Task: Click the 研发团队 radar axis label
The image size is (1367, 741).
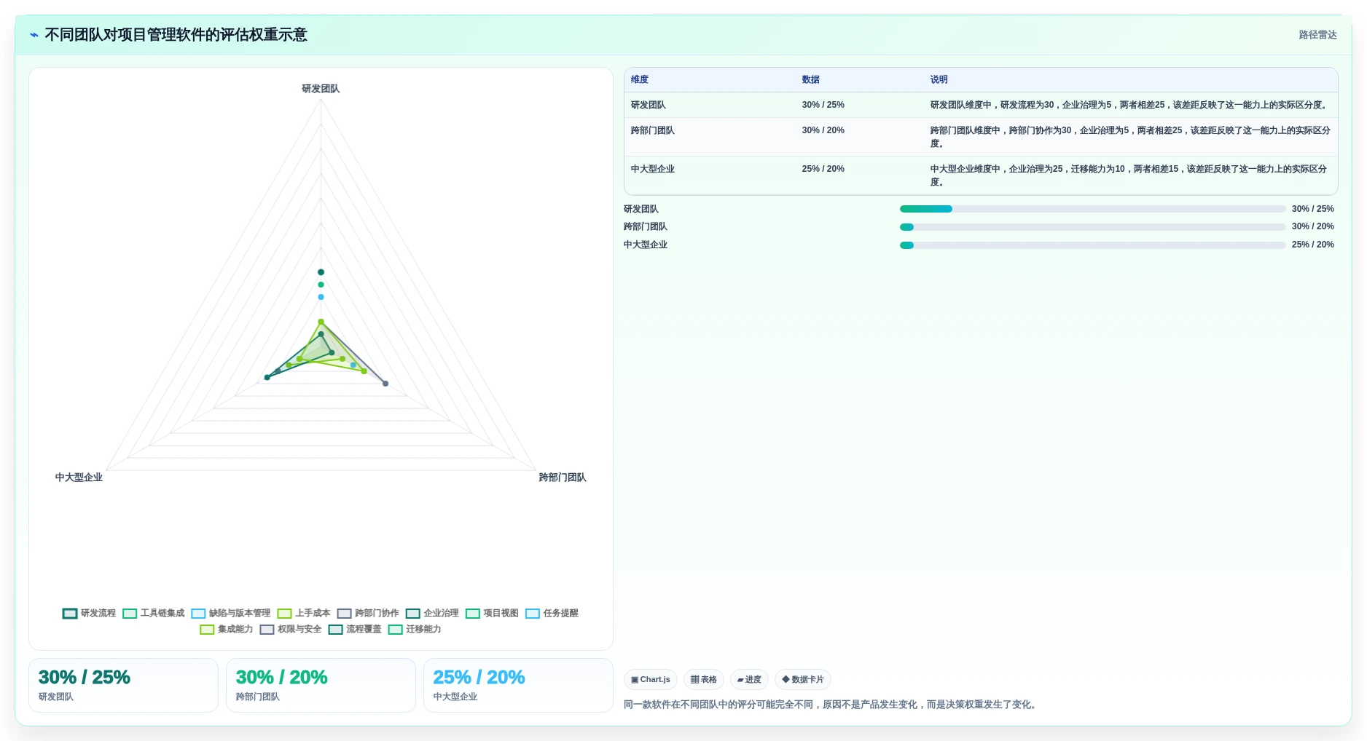Action: 321,89
